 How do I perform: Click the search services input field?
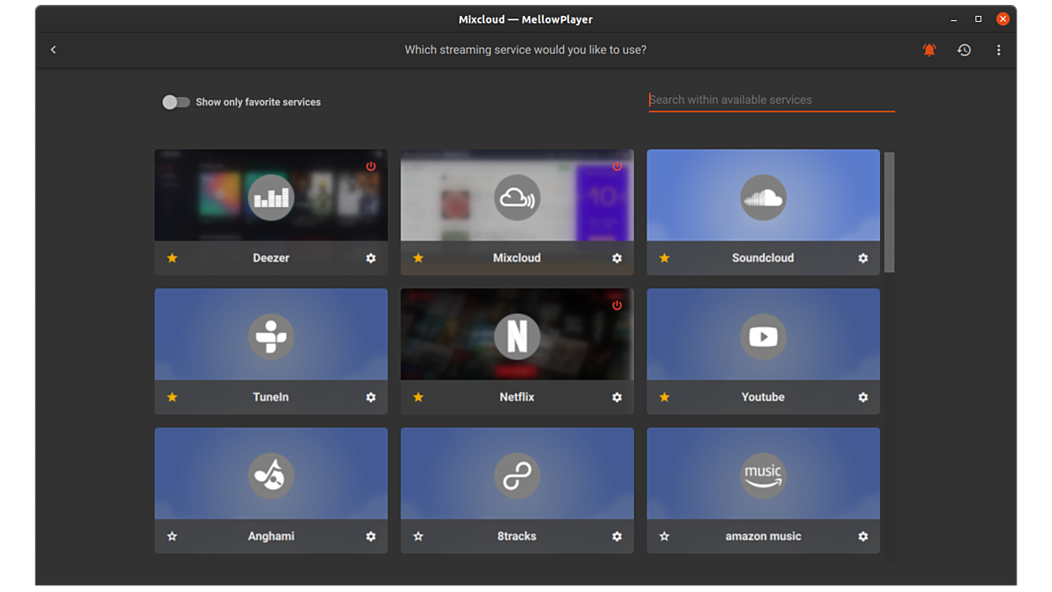[x=770, y=100]
